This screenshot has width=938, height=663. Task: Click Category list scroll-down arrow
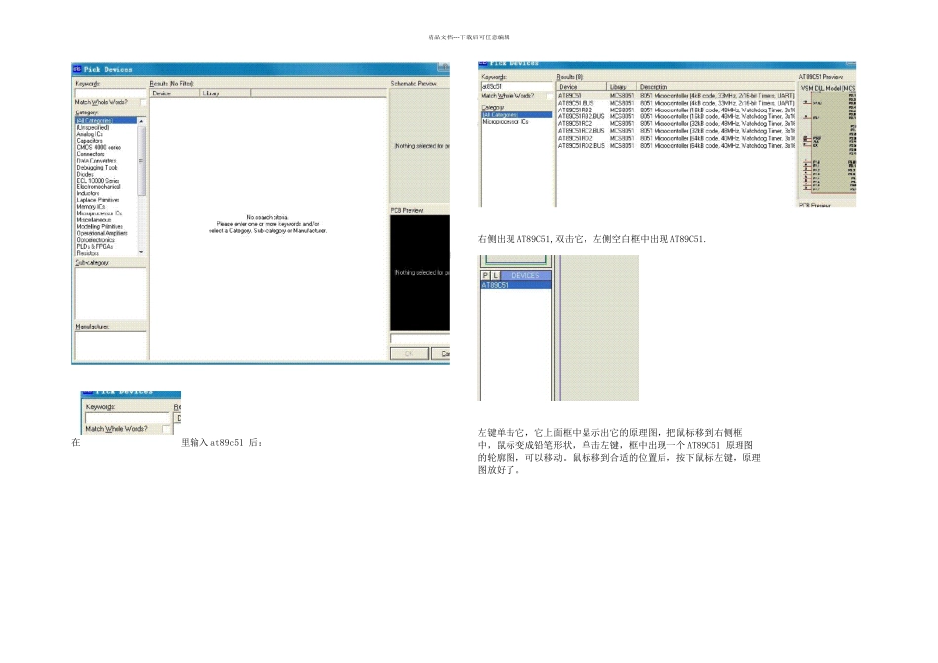tap(142, 252)
